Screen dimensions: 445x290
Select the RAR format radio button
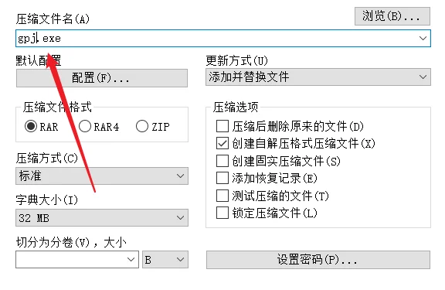click(31, 126)
